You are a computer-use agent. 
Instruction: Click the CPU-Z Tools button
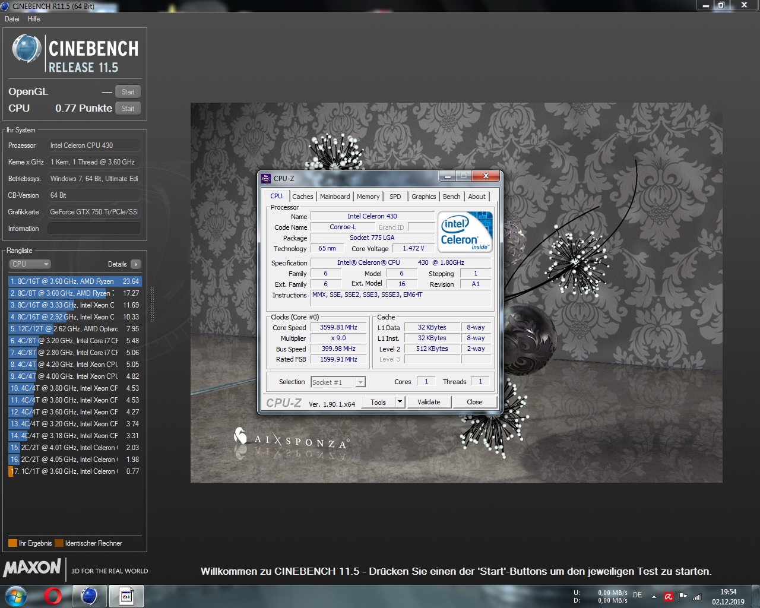378,402
